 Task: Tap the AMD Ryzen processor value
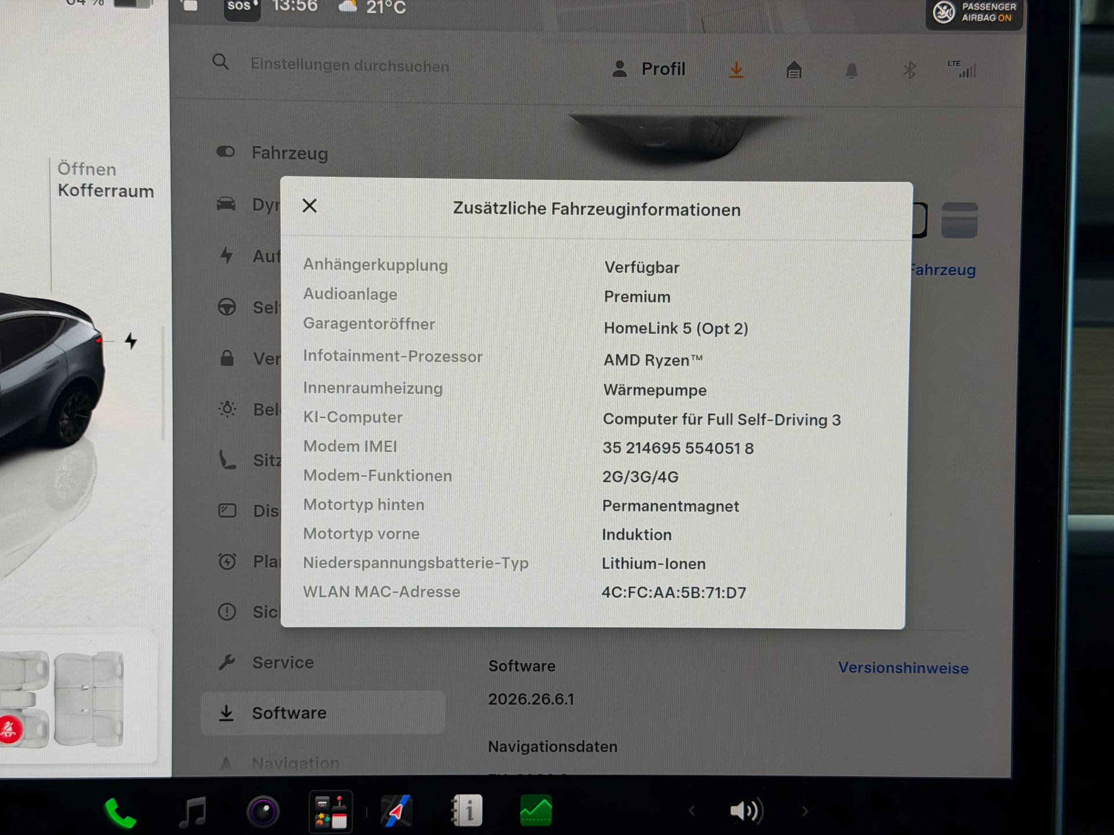[653, 360]
